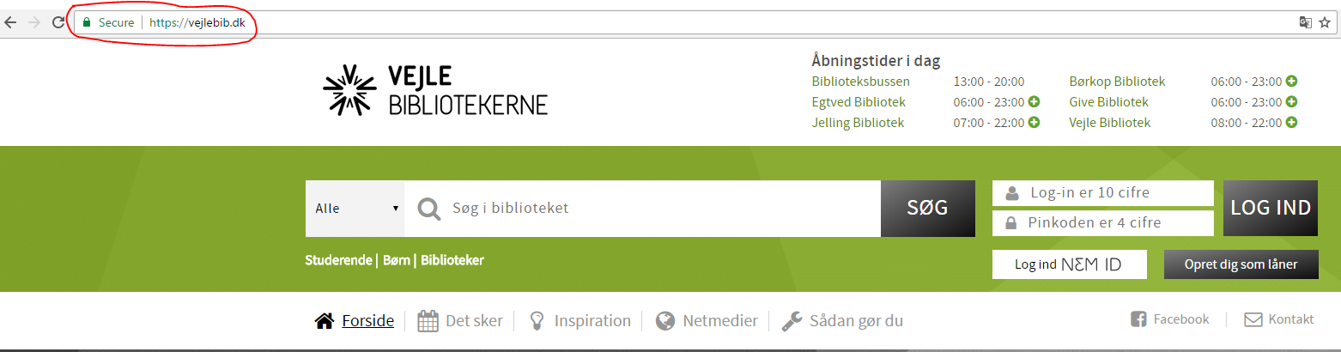This screenshot has height=352, width=1341.
Task: Click Opret dig som låner button
Action: pyautogui.click(x=1241, y=264)
